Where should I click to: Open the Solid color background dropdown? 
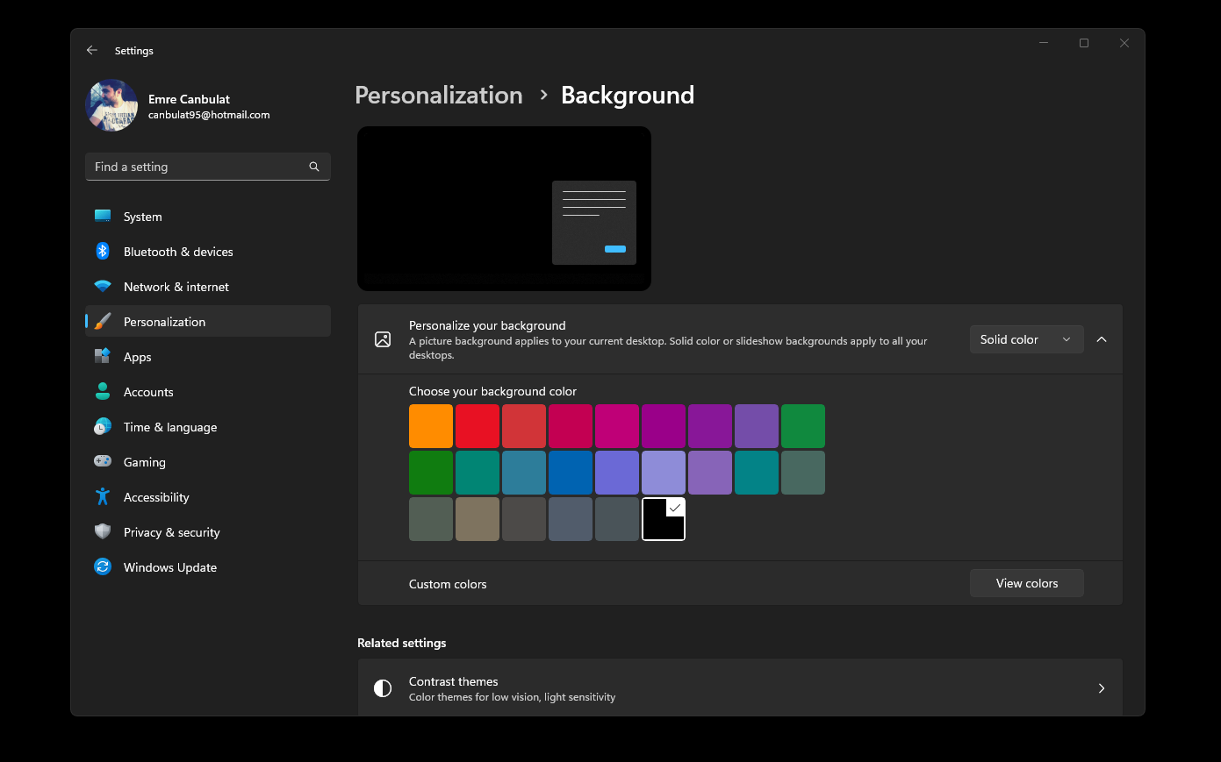point(1026,339)
